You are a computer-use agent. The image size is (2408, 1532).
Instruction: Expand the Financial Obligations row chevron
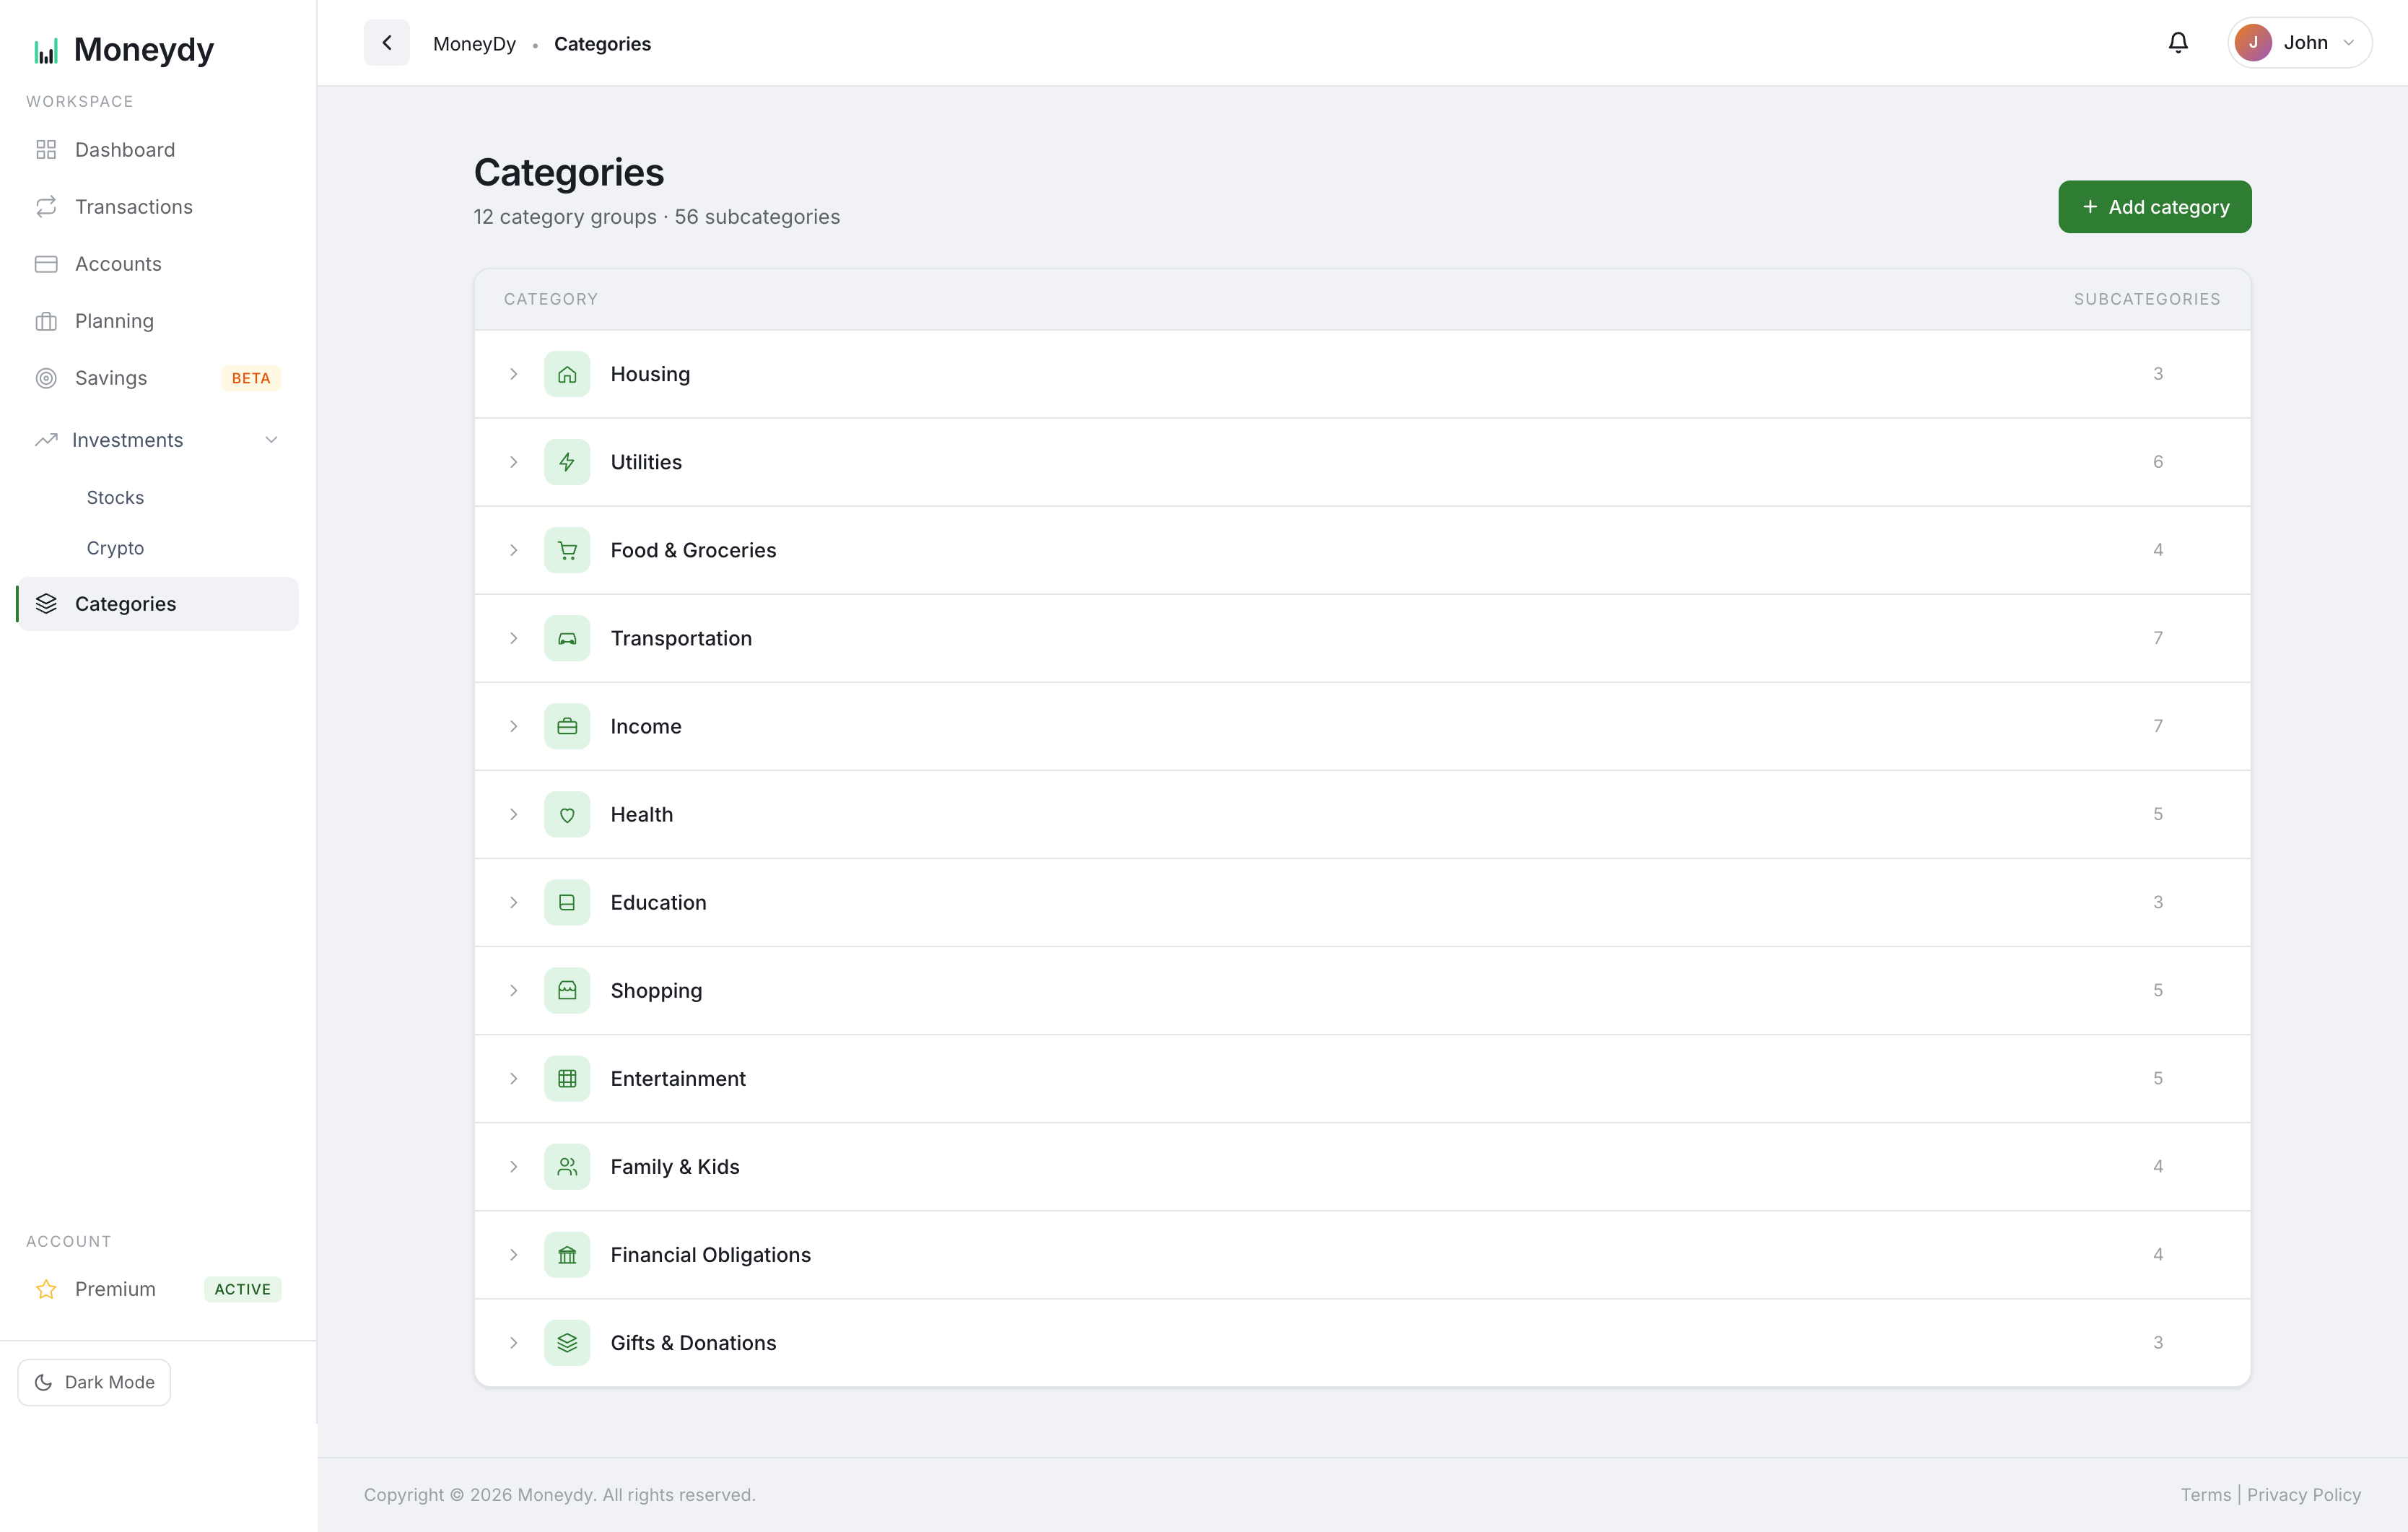(x=513, y=1254)
